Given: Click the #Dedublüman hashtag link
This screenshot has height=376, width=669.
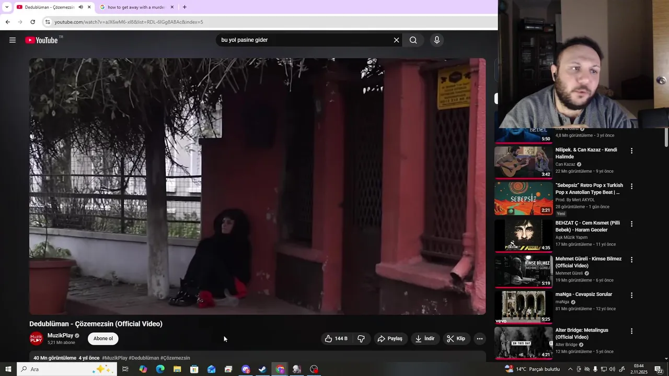Looking at the screenshot, I should click(144, 358).
